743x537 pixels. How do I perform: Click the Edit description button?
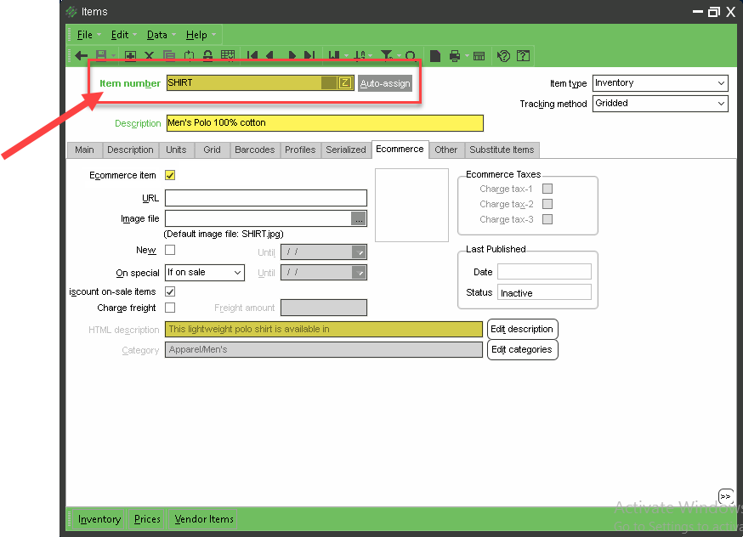pos(522,329)
